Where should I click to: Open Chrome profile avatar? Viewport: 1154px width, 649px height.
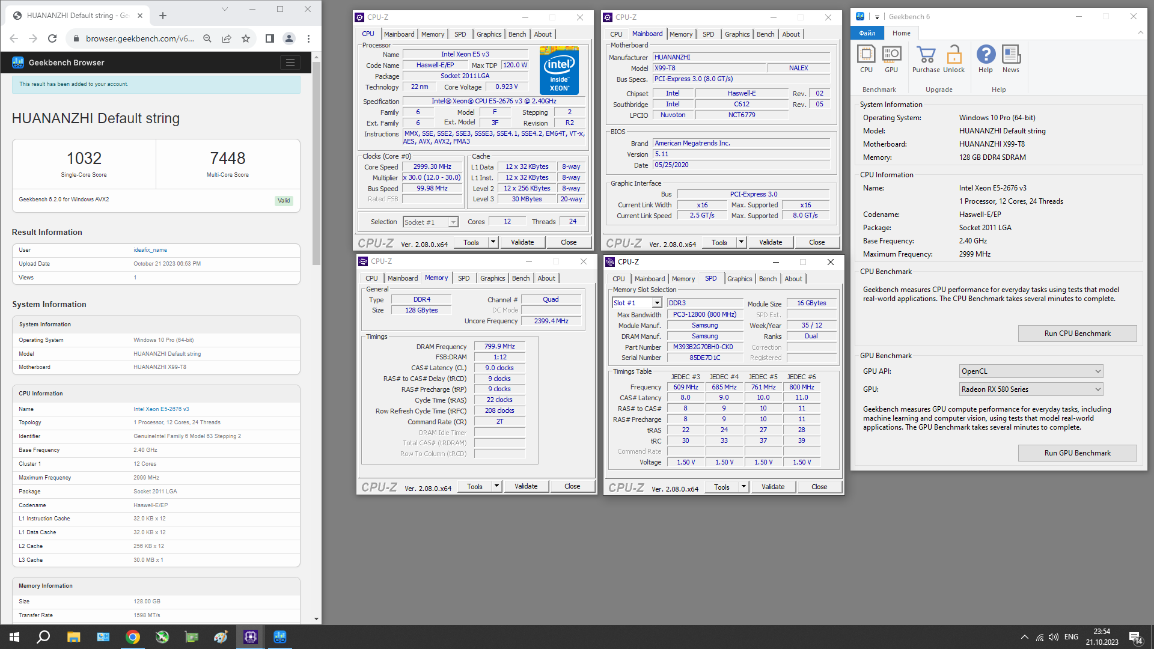pyautogui.click(x=289, y=38)
